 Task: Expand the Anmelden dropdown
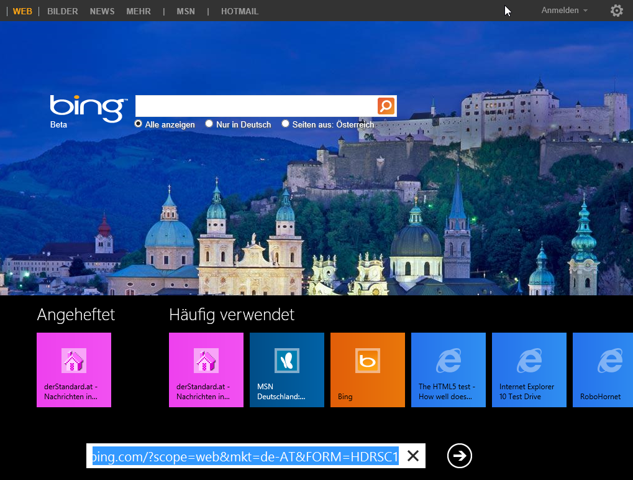coord(564,11)
